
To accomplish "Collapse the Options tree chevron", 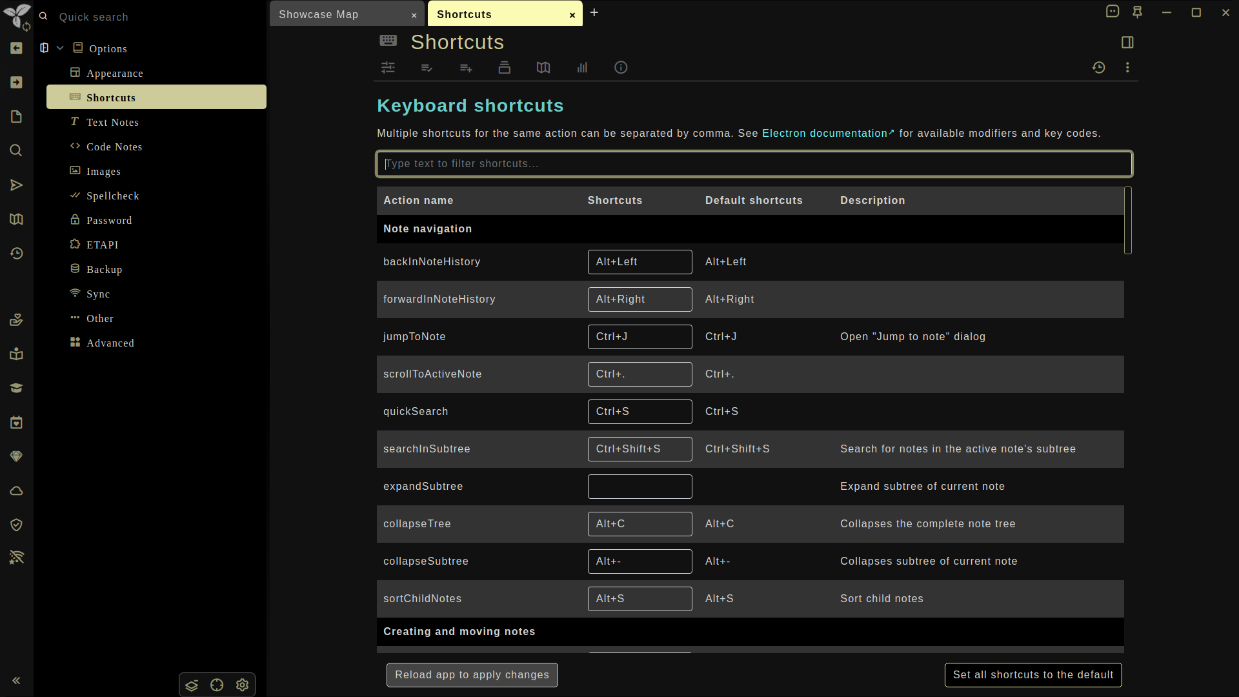I will [x=60, y=48].
